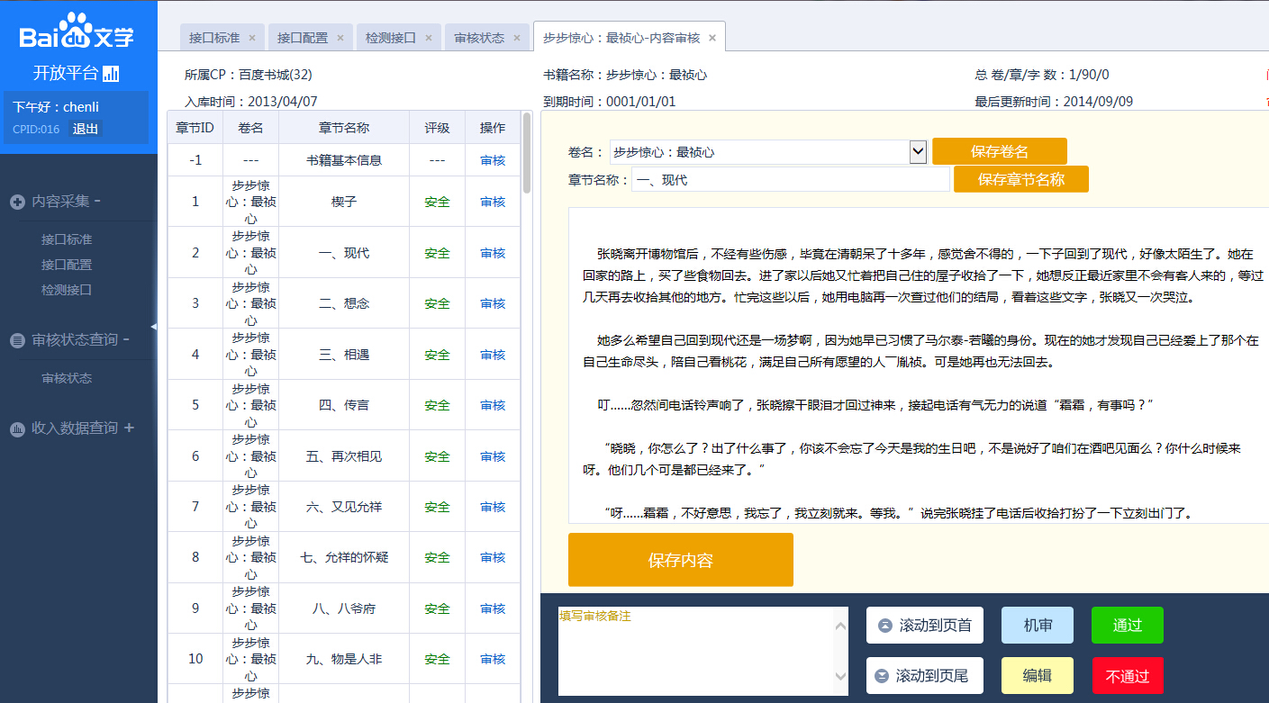Click the red 不通过 button

point(1128,675)
